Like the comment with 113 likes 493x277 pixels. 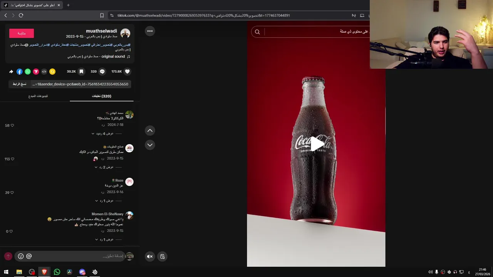point(12,159)
